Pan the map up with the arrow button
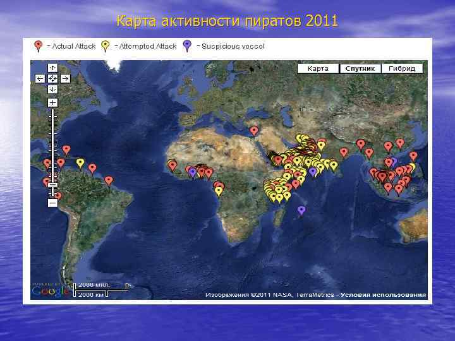Image resolution: width=455 pixels, height=341 pixels. pyautogui.click(x=52, y=68)
